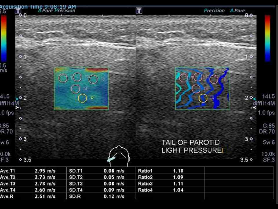Select the Ratio1 value cell
The width and height of the screenshot is (278, 209).
click(178, 171)
